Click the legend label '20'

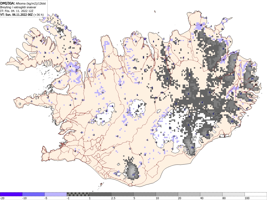[x=179, y=198]
